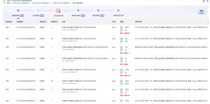This screenshot has height=104, width=210.
Task: Expand the arrow after source 4105-202107260006
Action: pos(29,3)
